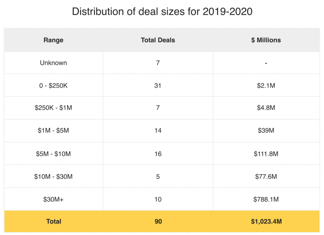Click the 0 - $250K range cell
324x235 pixels.
point(53,85)
